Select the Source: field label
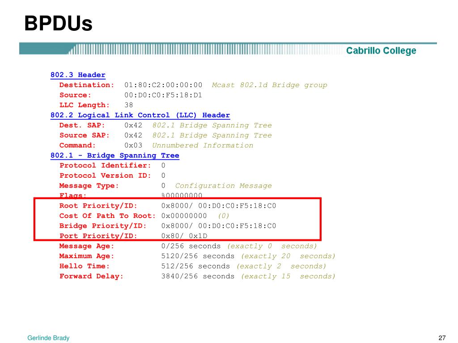The height and width of the screenshot is (343, 458). pos(75,95)
